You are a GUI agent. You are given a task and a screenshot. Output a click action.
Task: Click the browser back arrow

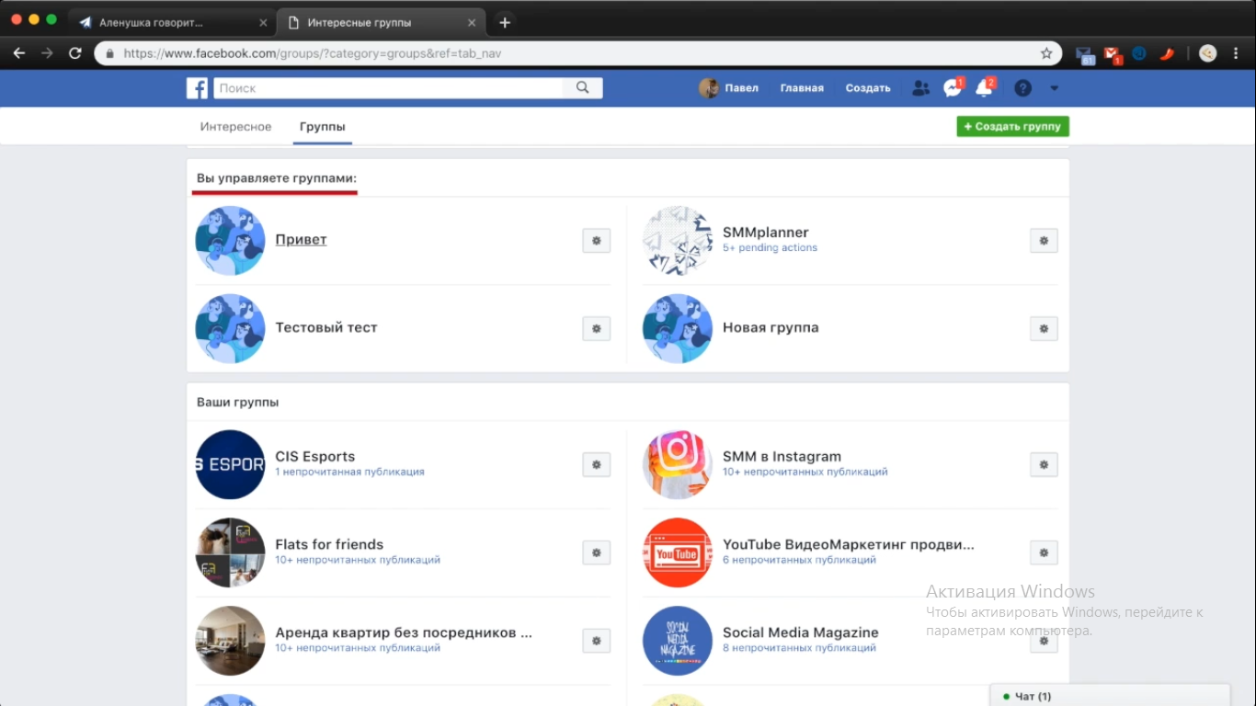coord(19,53)
